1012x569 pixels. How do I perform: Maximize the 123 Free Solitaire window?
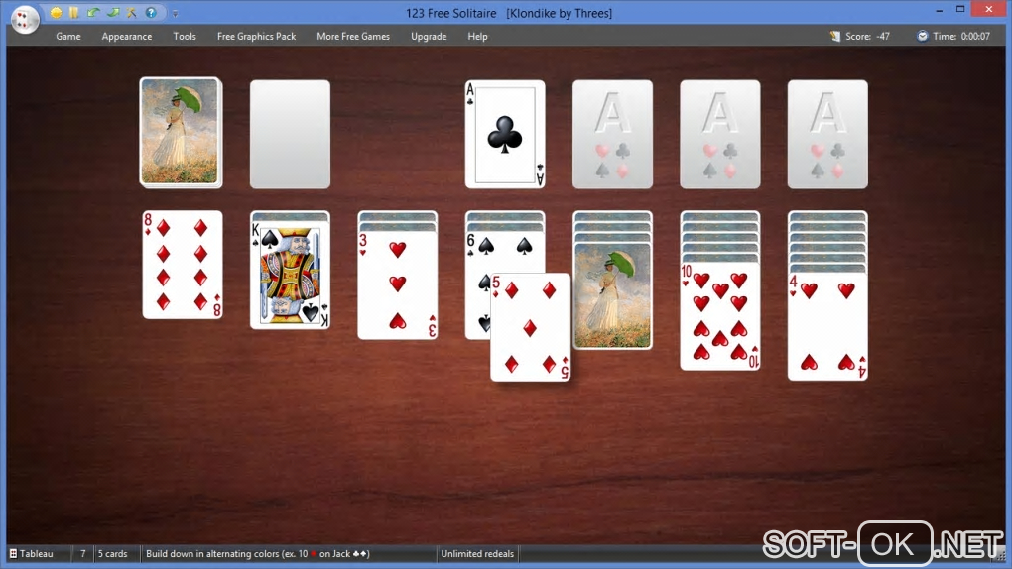(x=960, y=10)
